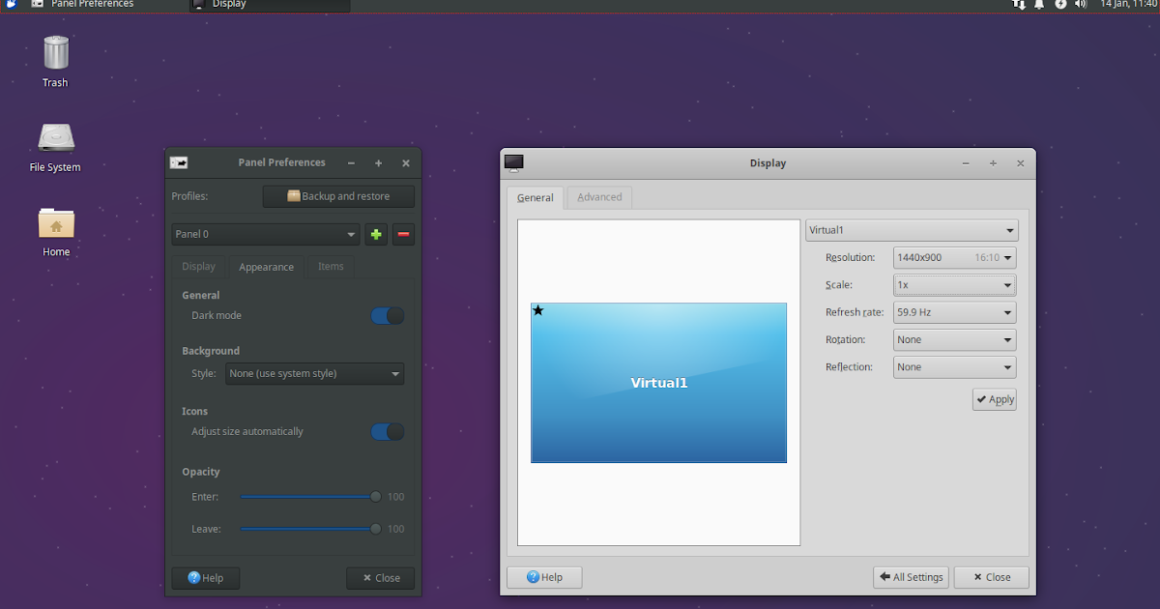Toggle Dark mode in Panel Preferences

[387, 315]
